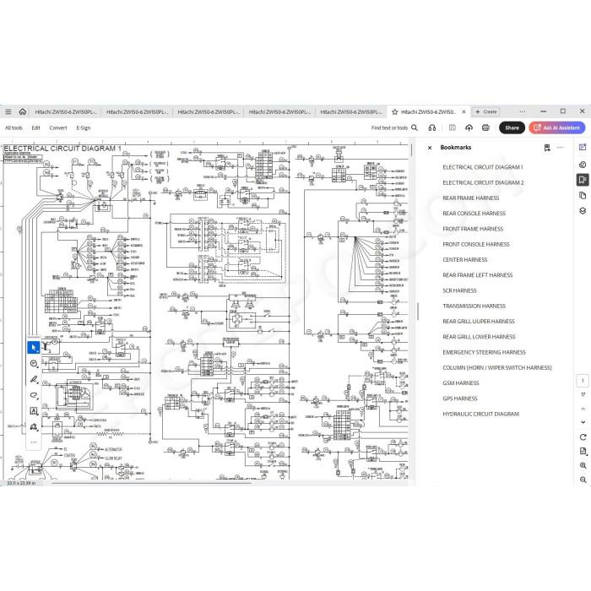This screenshot has width=591, height=591.
Task: Open the Convert menu
Action: 58,127
